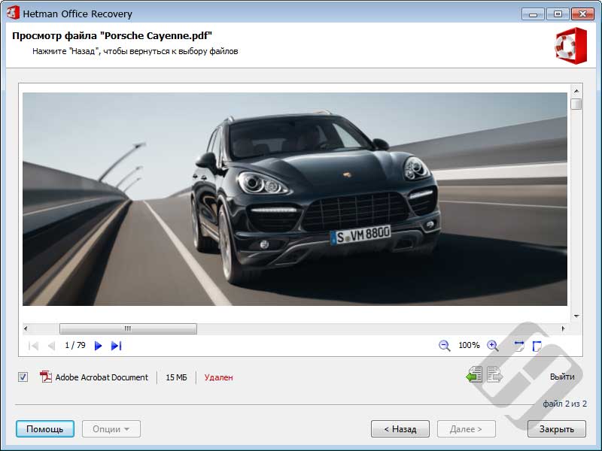This screenshot has height=451, width=602.
Task: Click the Adobe Acrobat PDF file icon
Action: (46, 377)
